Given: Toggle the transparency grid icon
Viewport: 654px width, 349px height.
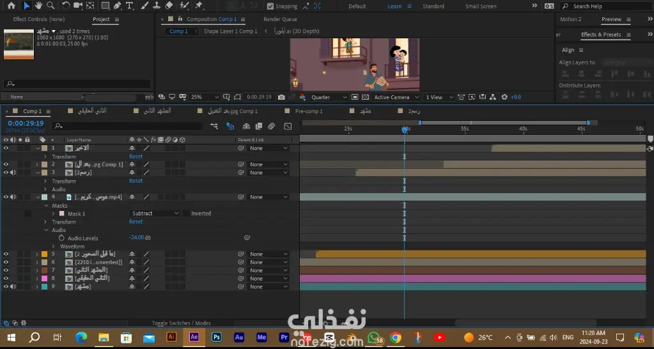Looking at the screenshot, I should (x=366, y=97).
